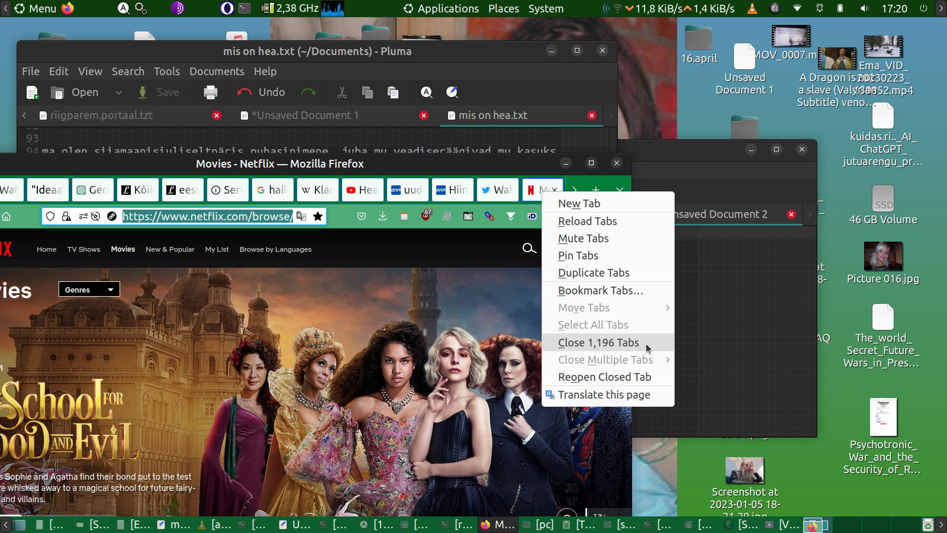The image size is (947, 533).
Task: Open the recent files arrow beside Open
Action: [119, 92]
